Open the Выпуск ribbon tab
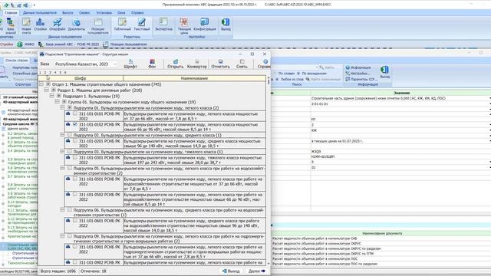This screenshot has width=491, height=276. pos(68,13)
